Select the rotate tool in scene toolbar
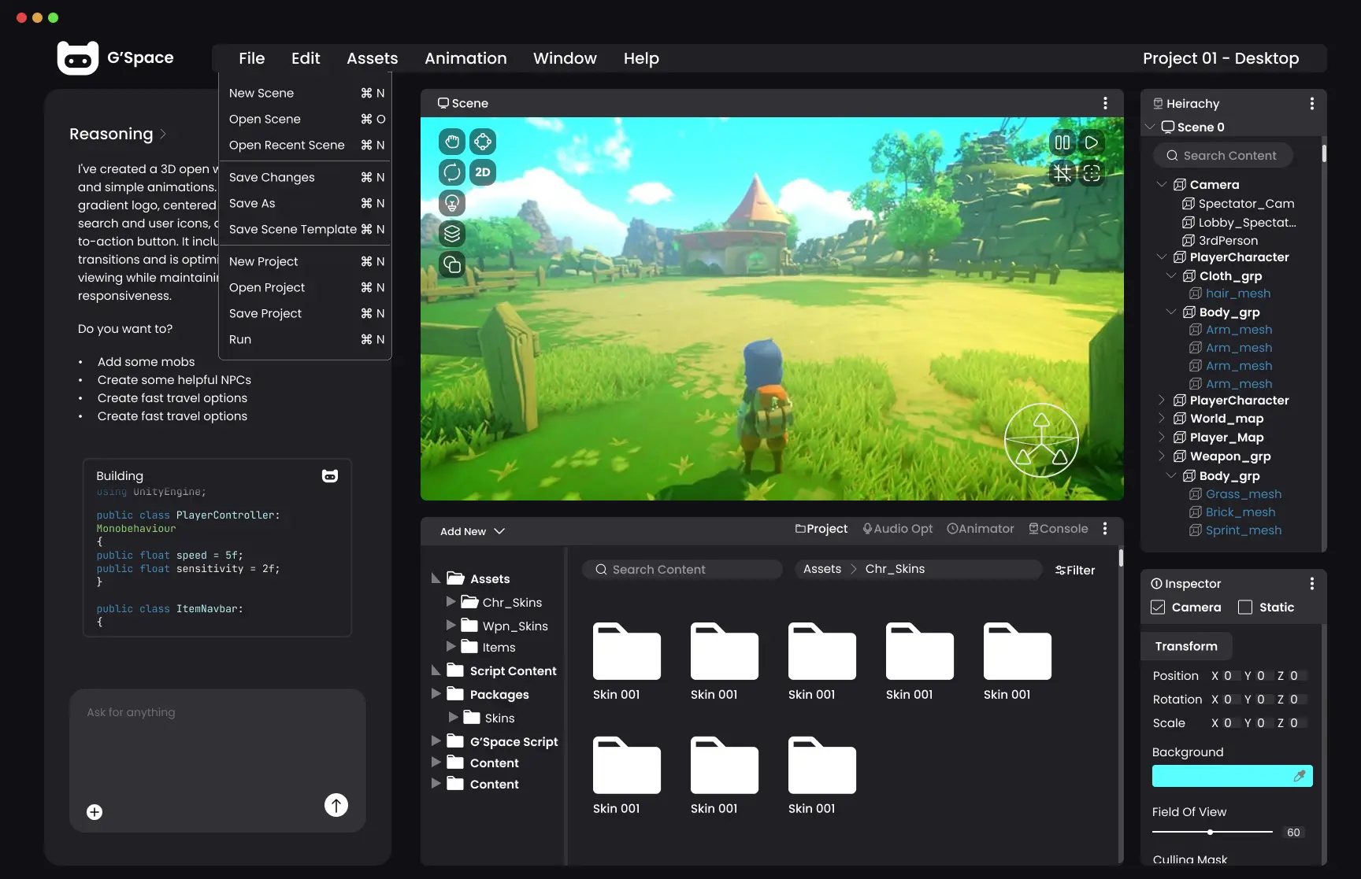 tap(452, 172)
